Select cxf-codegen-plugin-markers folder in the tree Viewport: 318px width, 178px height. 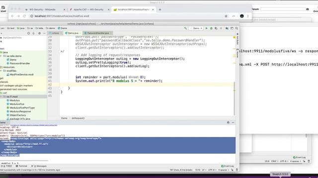click(16, 86)
